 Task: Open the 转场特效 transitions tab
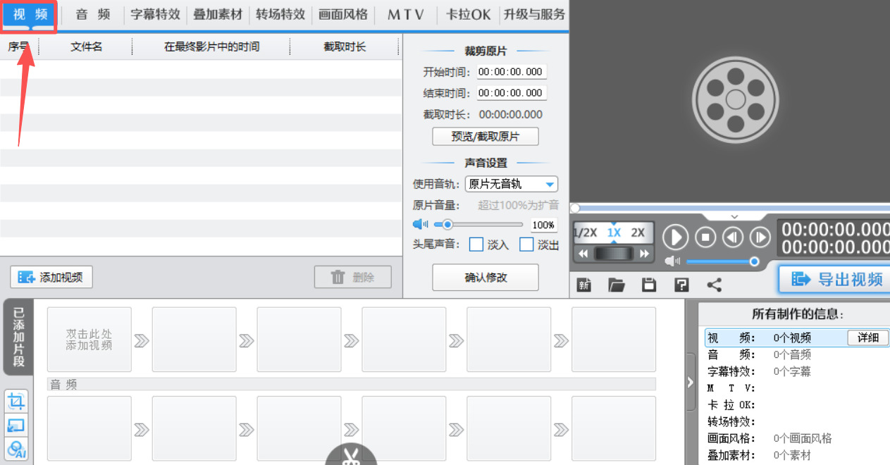(x=280, y=13)
